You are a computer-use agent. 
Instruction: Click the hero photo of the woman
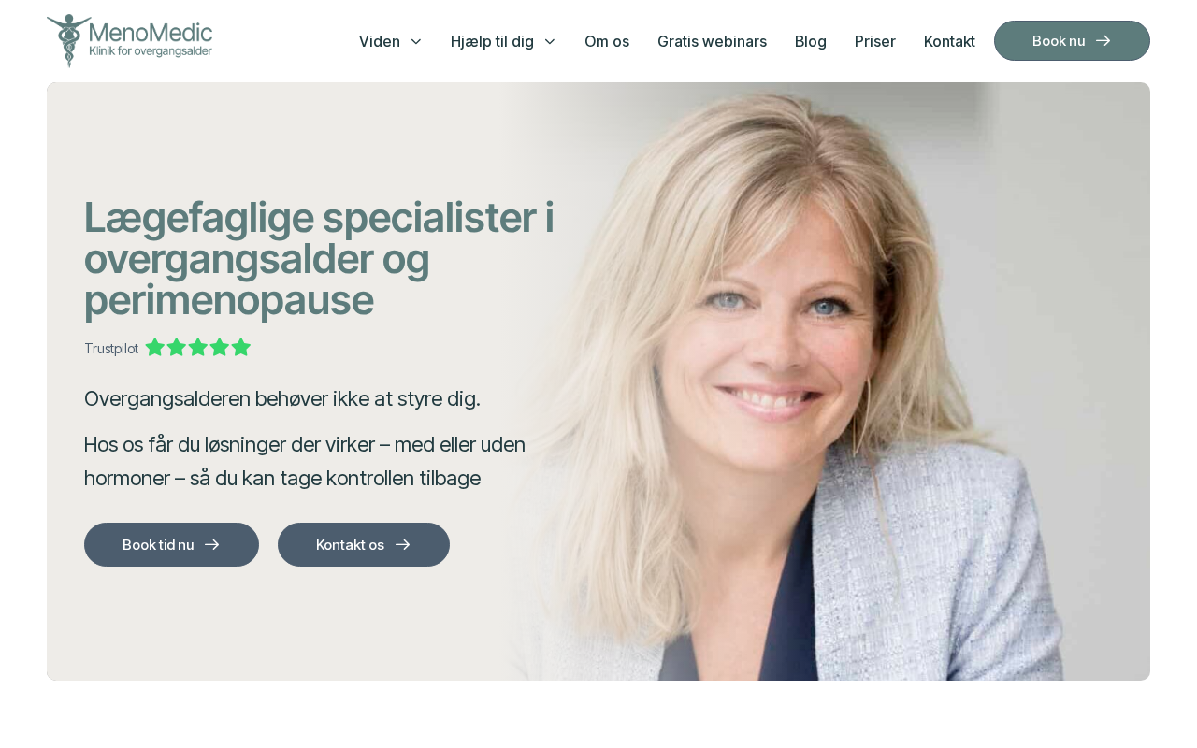[823, 381]
